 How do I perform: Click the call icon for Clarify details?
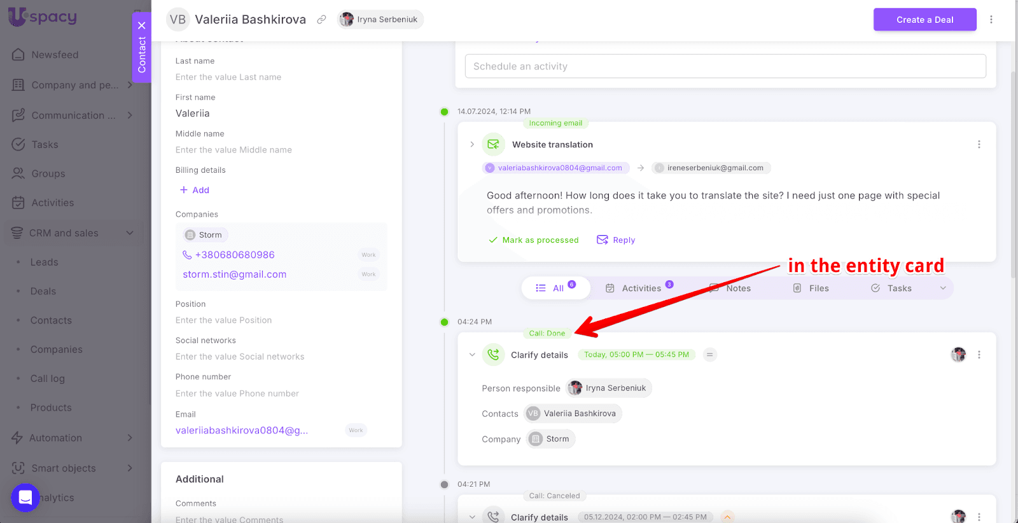[x=493, y=355]
